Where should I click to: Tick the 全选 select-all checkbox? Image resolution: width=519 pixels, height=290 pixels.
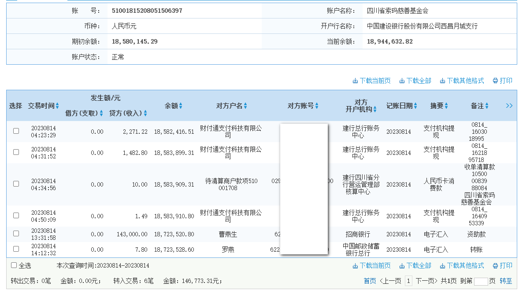(x=14, y=265)
